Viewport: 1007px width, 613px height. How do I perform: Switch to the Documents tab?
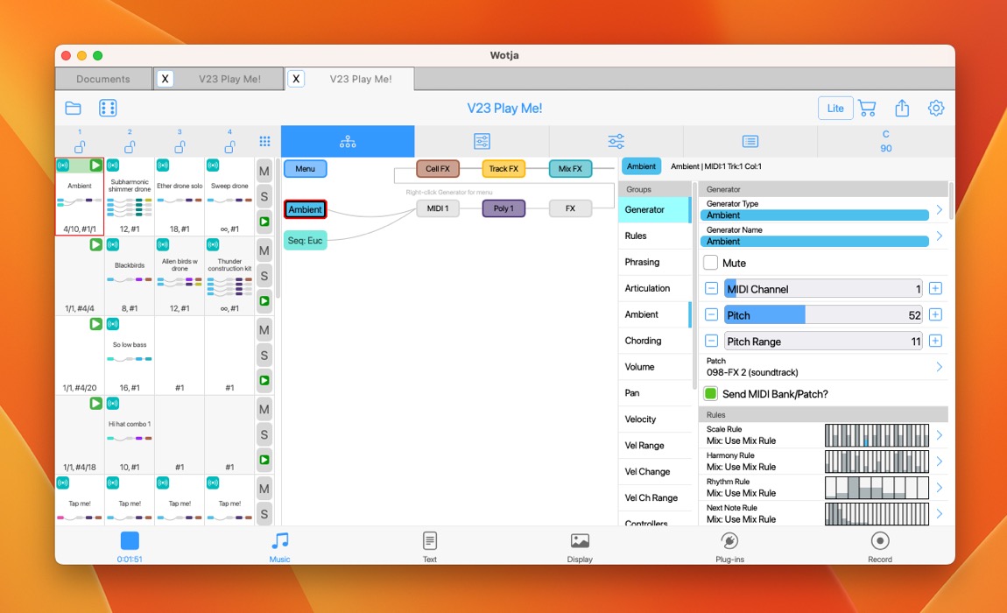103,79
